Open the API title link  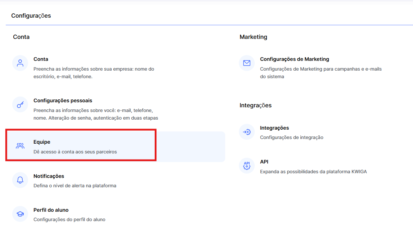click(x=264, y=162)
